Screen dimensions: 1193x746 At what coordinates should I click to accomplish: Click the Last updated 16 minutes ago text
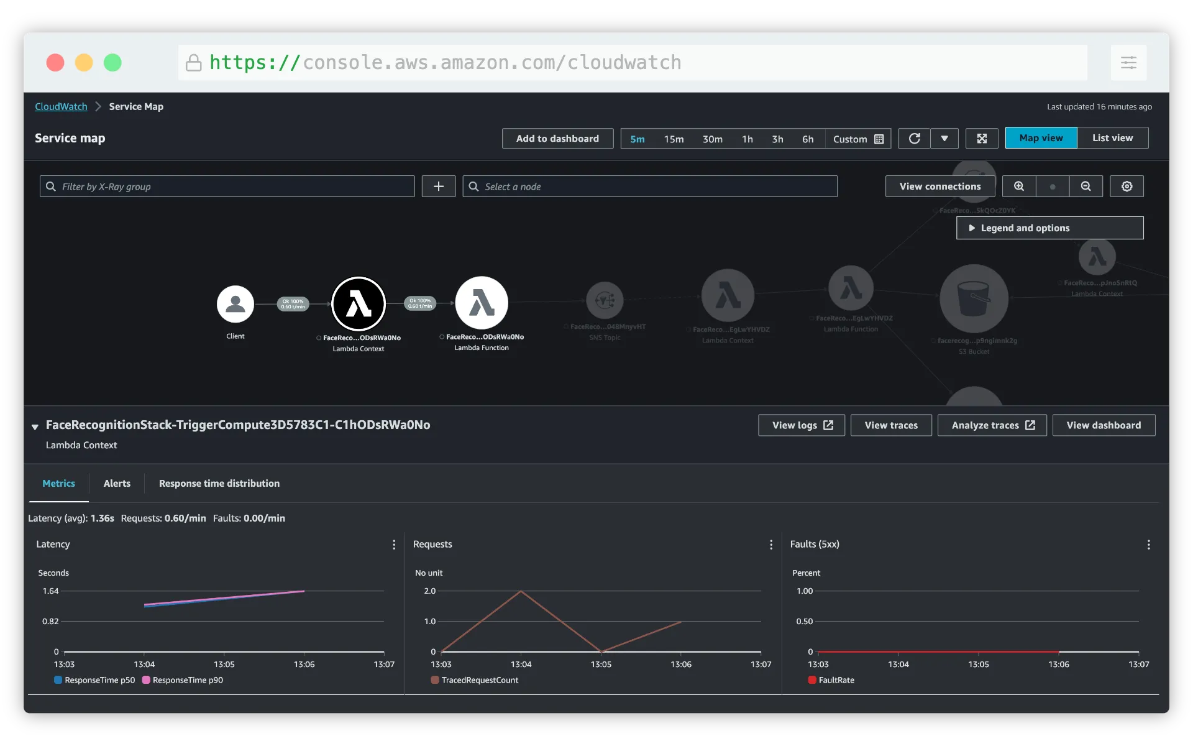tap(1099, 107)
